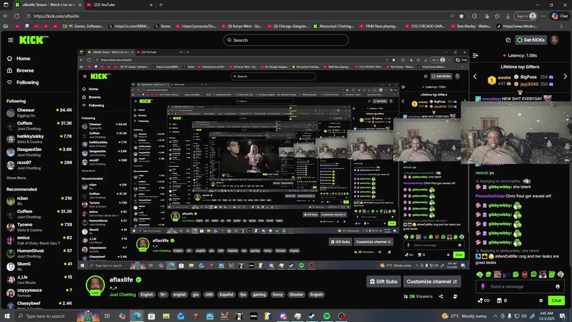Screen dimensions: 572x322
Task: Expand following list with Show More
Action: pos(16,178)
